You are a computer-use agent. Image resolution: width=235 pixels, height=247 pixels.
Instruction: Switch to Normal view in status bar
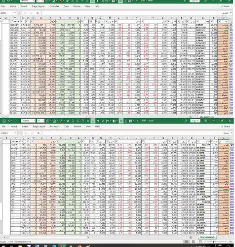(186, 242)
